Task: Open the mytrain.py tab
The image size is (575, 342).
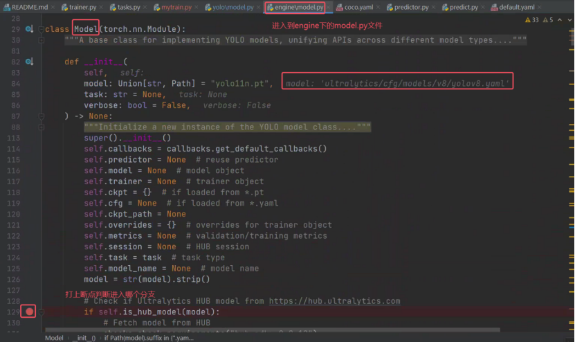Action: coord(176,7)
